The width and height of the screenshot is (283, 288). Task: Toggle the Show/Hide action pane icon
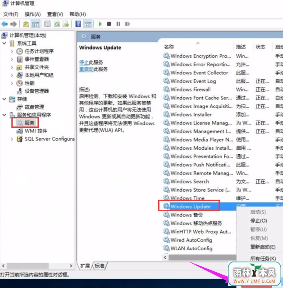click(88, 24)
